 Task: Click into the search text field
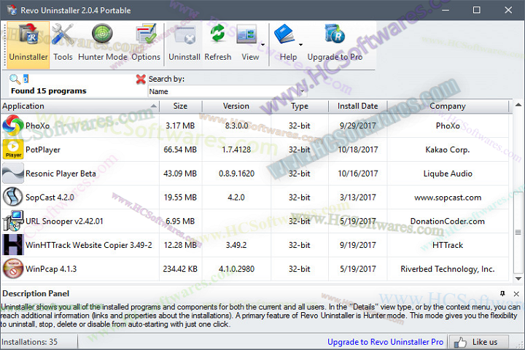(79, 79)
